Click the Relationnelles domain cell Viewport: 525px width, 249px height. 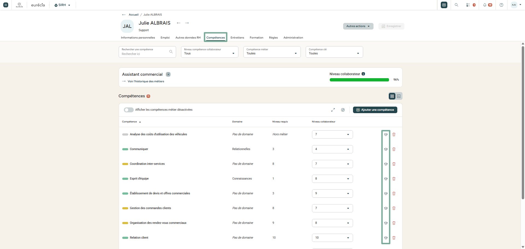point(241,149)
